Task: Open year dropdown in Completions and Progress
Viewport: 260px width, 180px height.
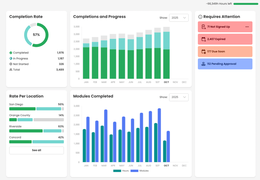Action: 179,18
